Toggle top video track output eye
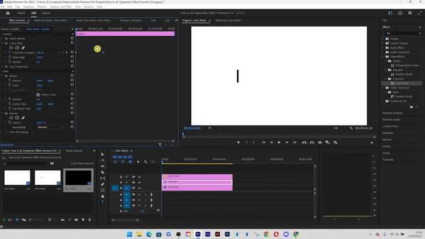This screenshot has height=239, width=425. [x=139, y=177]
